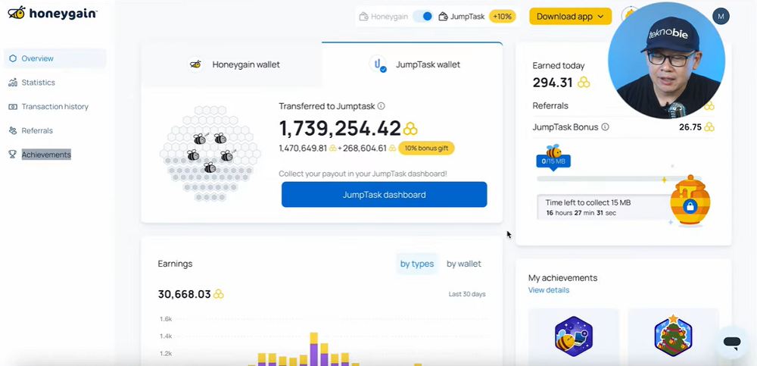Image resolution: width=757 pixels, height=366 pixels.
Task: Click the sleeping bees honeycomb illustration
Action: [x=210, y=153]
